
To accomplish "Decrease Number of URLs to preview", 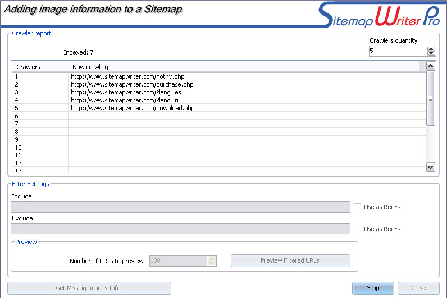I will coord(212,263).
